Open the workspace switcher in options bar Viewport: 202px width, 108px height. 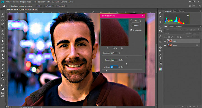pos(194,6)
